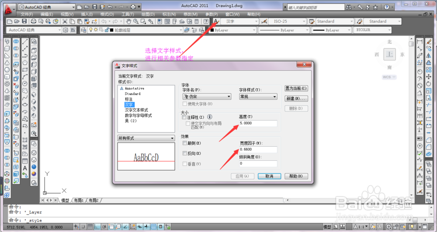This screenshot has width=437, height=232.
Task: Click the 置为当前(C) button
Action: [296, 88]
